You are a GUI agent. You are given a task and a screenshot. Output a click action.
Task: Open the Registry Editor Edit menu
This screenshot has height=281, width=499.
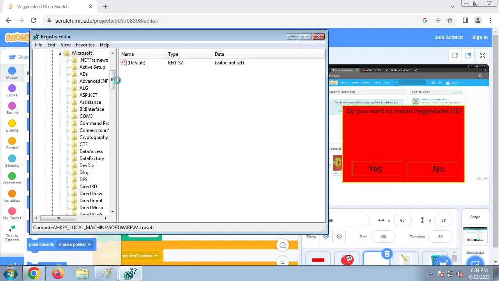(x=51, y=45)
